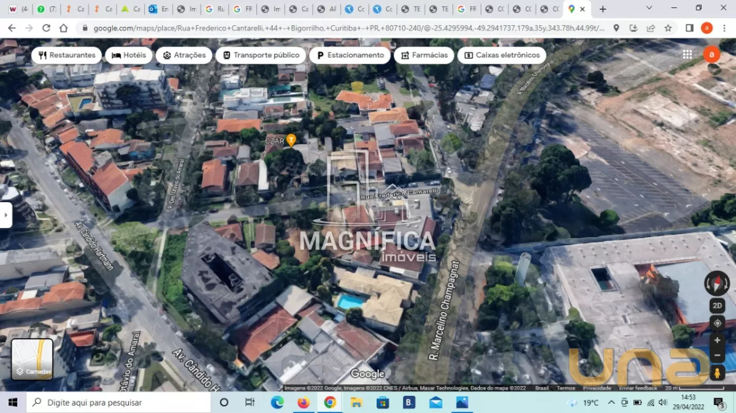Reload the Google Maps page
Screen dimensions: 736x413
coord(46,28)
